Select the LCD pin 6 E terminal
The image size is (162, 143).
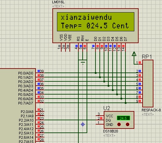85,46
